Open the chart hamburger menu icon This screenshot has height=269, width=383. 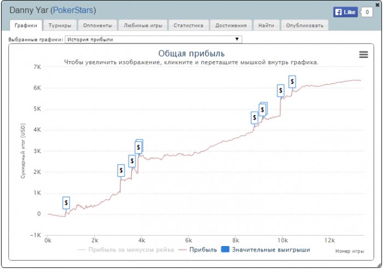click(363, 55)
